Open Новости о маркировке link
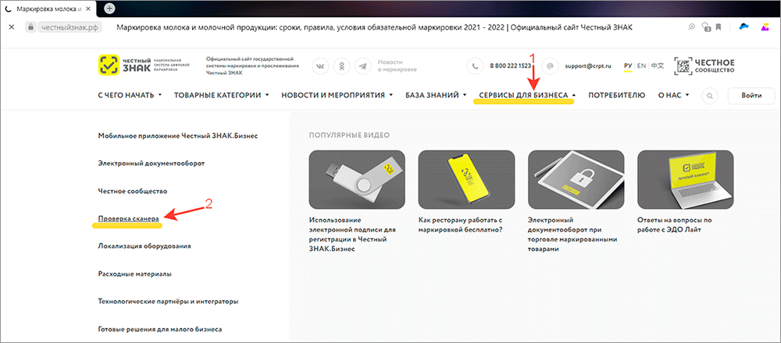 click(x=397, y=65)
